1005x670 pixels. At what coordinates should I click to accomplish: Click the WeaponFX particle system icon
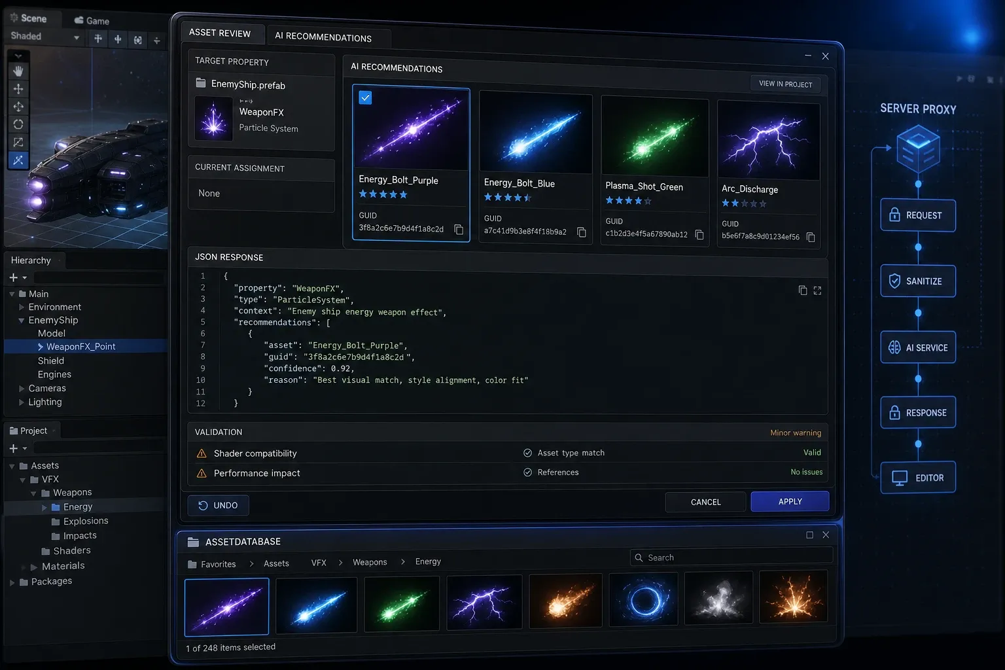point(213,119)
